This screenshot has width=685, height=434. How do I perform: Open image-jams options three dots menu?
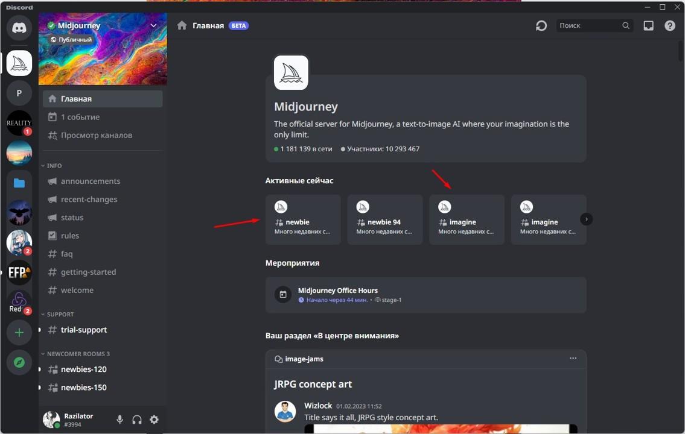pos(573,358)
